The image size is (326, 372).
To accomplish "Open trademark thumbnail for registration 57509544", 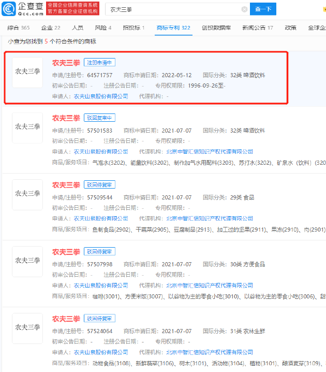I will (x=27, y=194).
